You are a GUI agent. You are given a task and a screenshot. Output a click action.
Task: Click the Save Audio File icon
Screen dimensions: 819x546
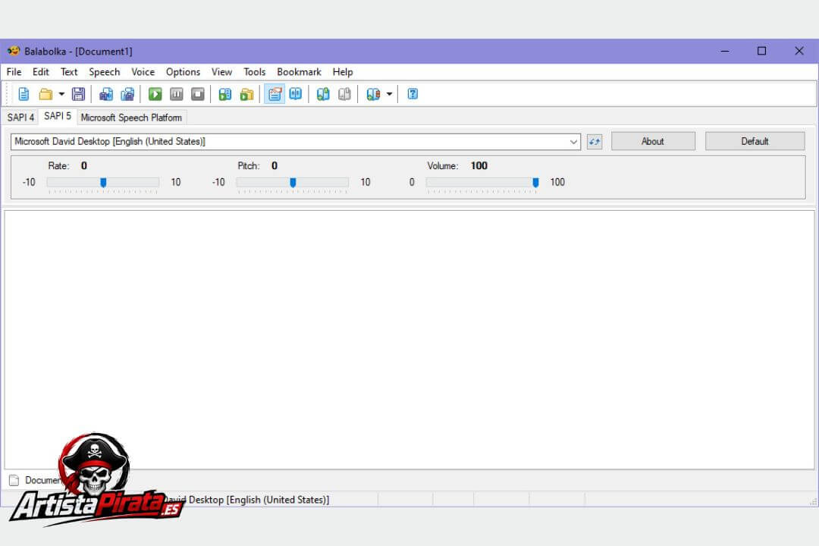click(106, 94)
